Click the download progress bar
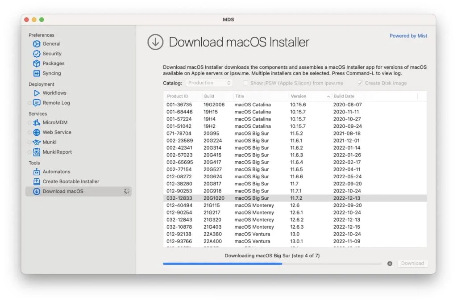This screenshot has width=457, height=302. [x=272, y=264]
